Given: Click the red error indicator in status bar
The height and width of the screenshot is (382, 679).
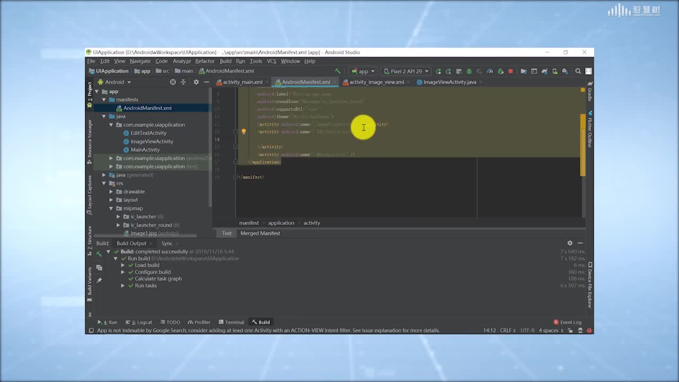Looking at the screenshot, I should click(x=589, y=330).
